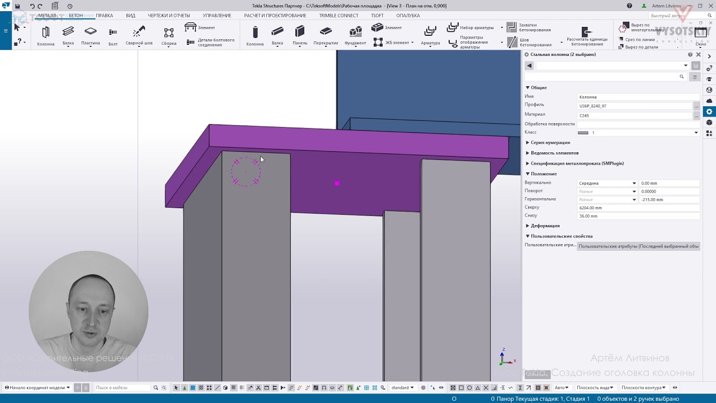716x403 pixels.
Task: Select the steel Балка beam tool
Action: tap(68, 35)
